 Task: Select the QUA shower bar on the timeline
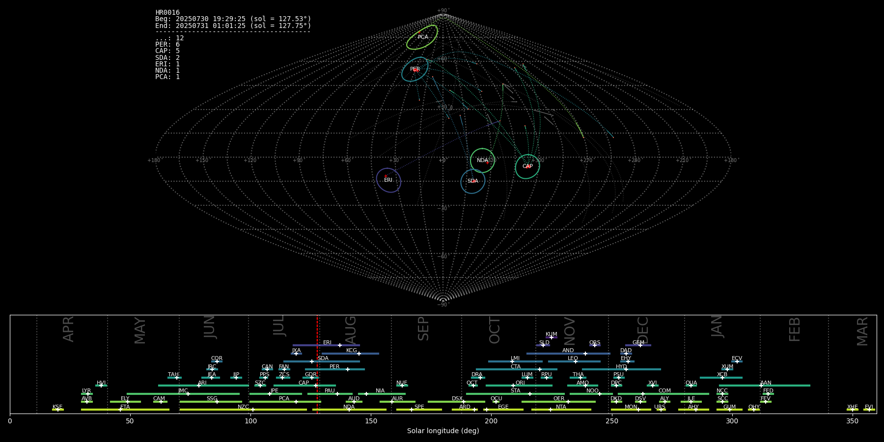click(691, 386)
